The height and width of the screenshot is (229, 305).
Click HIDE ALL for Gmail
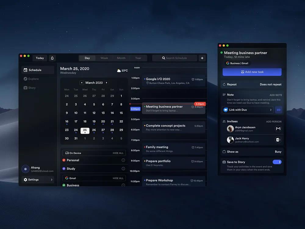coord(118,178)
